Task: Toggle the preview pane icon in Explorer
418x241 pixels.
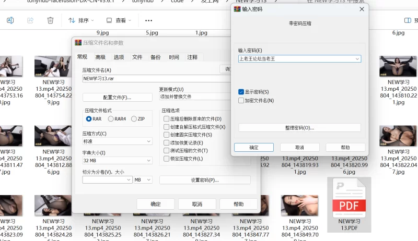Action: (x=408, y=20)
